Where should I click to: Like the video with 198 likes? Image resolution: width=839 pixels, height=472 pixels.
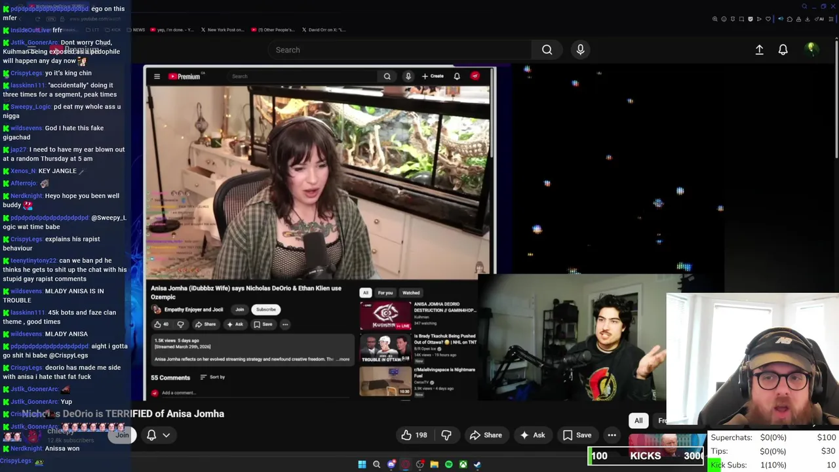[414, 435]
